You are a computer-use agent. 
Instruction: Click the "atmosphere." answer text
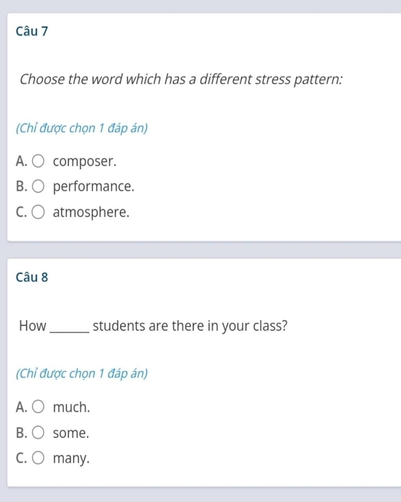pos(91,212)
